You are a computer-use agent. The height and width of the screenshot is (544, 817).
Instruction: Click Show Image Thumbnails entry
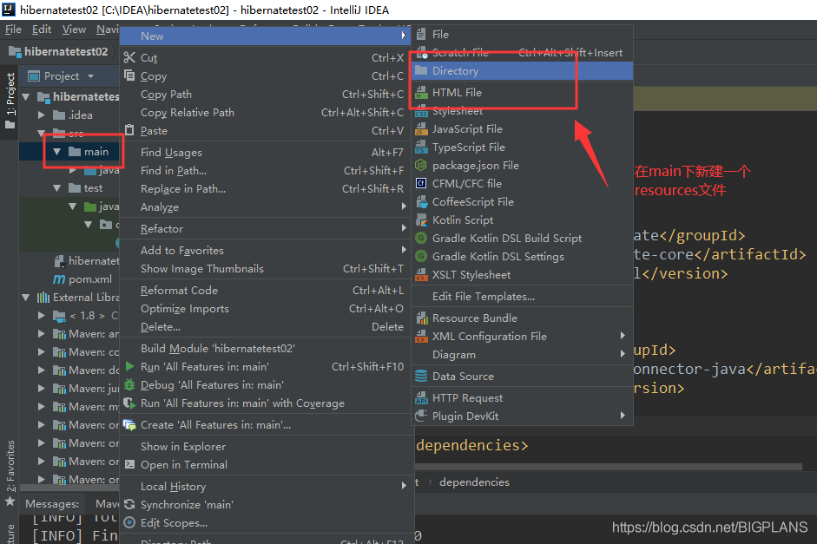pos(267,268)
